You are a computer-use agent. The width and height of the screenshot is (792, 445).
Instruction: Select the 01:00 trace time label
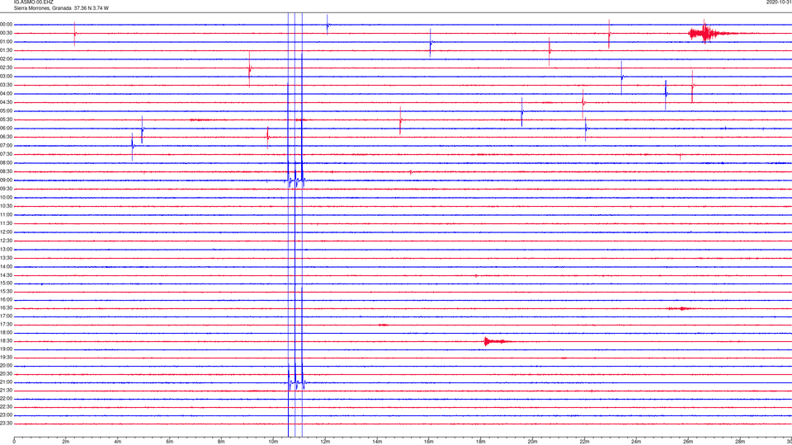coord(6,42)
